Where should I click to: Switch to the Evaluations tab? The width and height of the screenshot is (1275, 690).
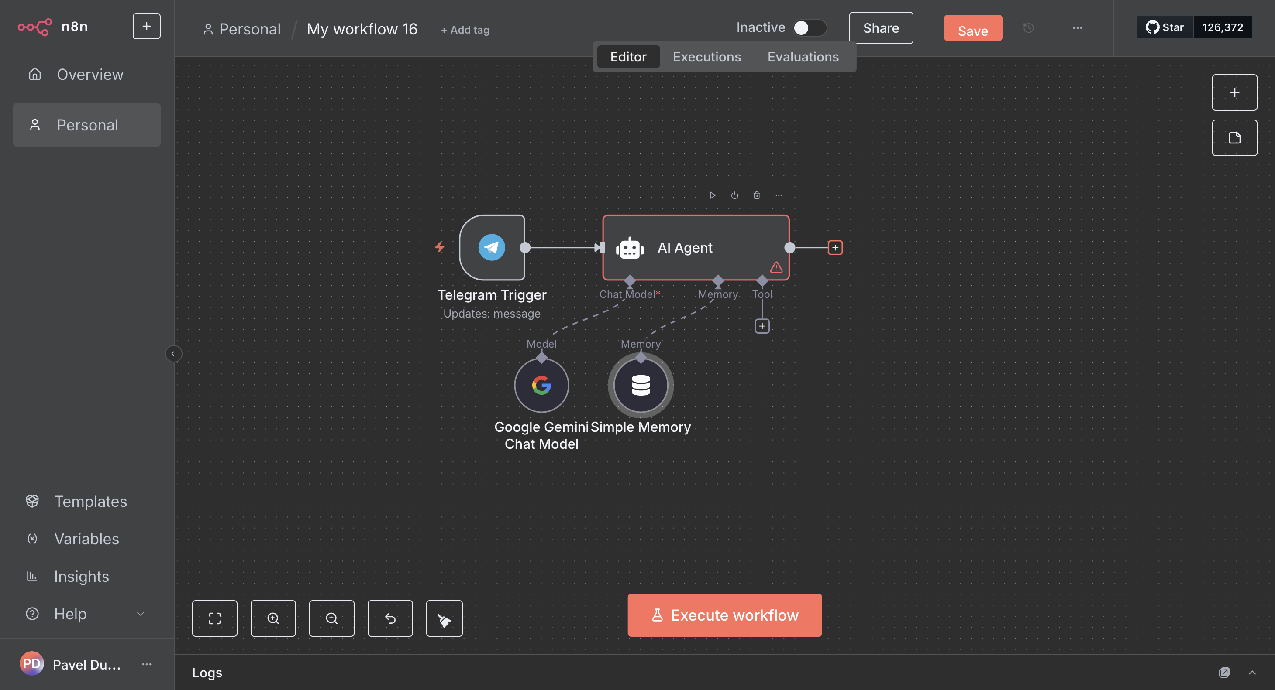(802, 57)
